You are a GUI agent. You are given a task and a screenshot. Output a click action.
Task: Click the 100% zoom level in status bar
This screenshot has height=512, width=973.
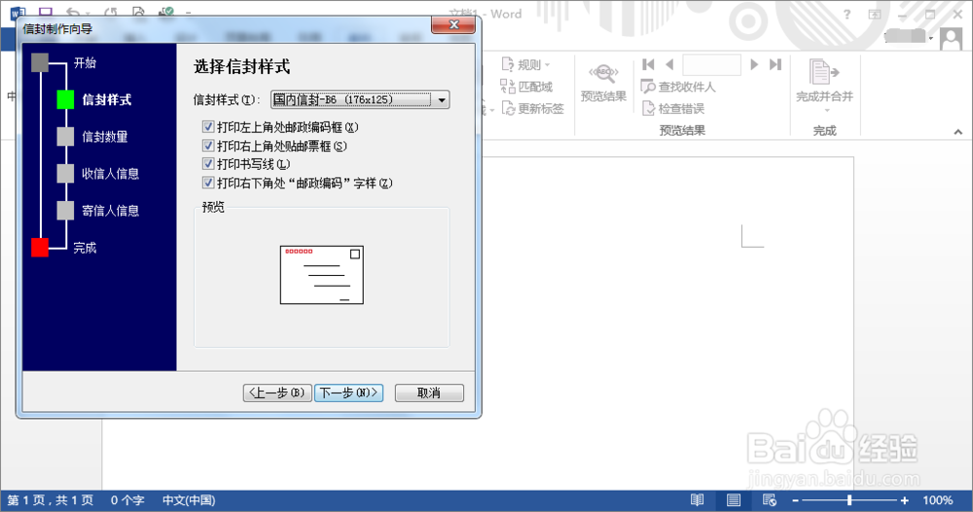pyautogui.click(x=938, y=500)
